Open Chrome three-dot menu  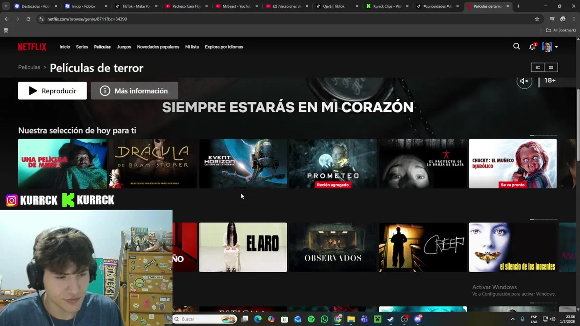[573, 19]
